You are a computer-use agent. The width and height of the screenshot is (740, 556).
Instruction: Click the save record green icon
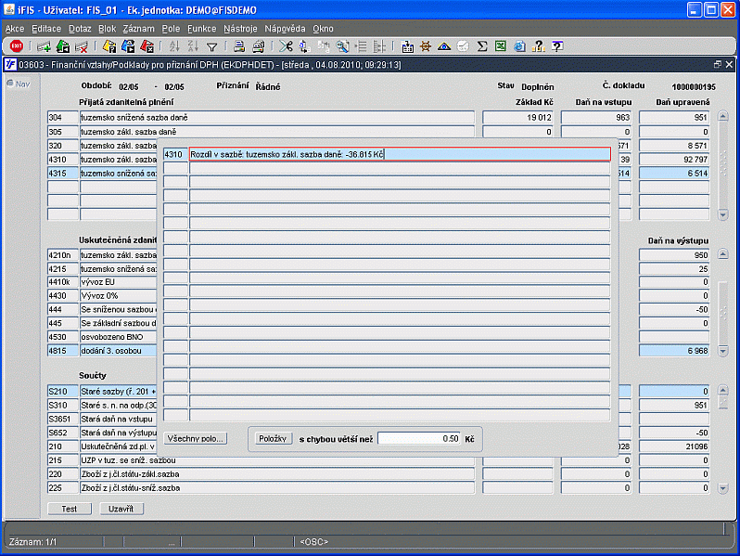pyautogui.click(x=63, y=46)
